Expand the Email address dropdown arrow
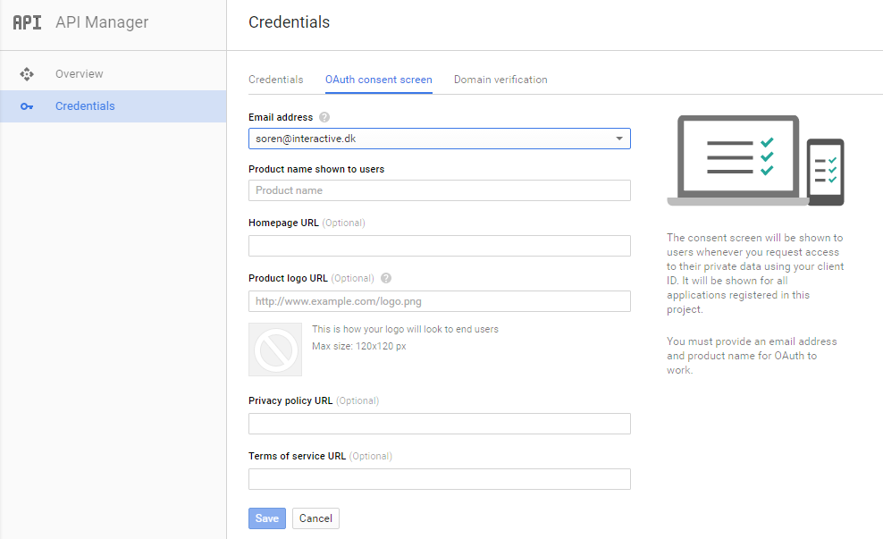 point(618,139)
